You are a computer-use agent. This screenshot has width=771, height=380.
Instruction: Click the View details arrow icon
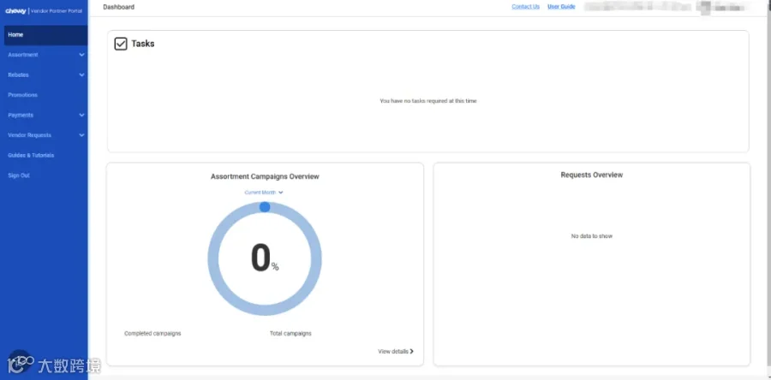[411, 352]
